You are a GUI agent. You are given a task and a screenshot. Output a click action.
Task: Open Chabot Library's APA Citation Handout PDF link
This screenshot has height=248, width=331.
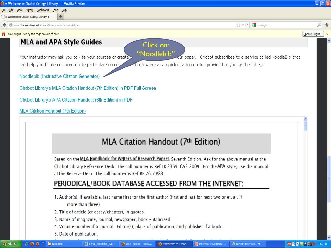tap(76, 100)
